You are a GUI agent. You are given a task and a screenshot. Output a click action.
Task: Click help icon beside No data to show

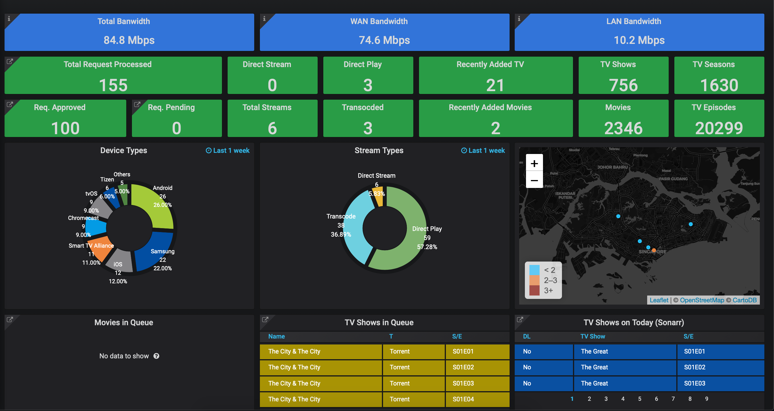point(156,356)
